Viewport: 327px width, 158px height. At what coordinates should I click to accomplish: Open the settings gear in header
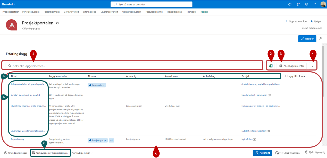pyautogui.click(x=306, y=4)
